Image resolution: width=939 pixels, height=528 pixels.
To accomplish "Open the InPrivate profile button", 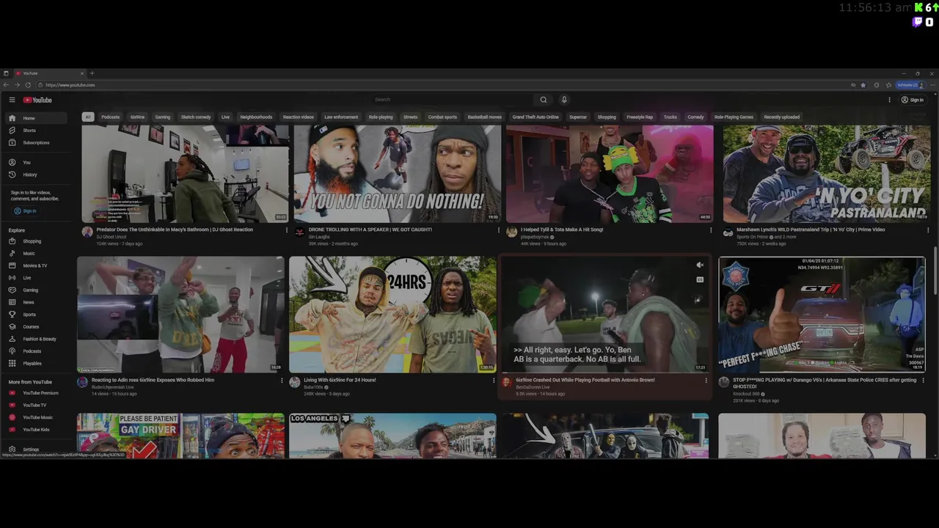I will click(910, 85).
